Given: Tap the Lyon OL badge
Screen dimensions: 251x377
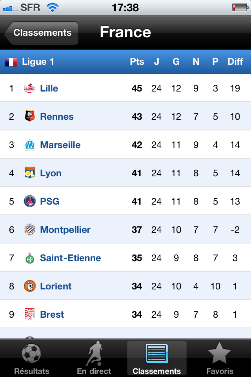Looking at the screenshot, I should [x=30, y=173].
